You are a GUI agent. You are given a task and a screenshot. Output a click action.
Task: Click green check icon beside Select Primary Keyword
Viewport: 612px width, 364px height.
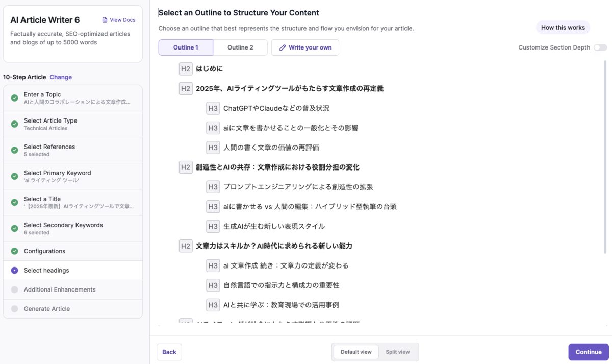coord(14,176)
